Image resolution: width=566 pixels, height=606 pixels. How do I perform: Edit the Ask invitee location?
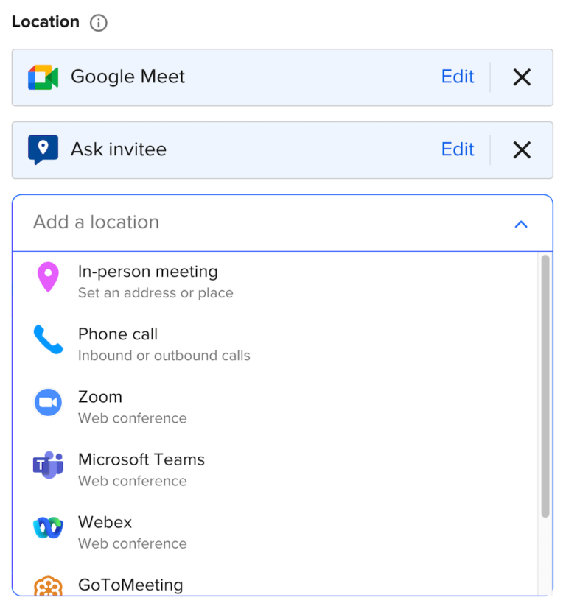(x=458, y=149)
